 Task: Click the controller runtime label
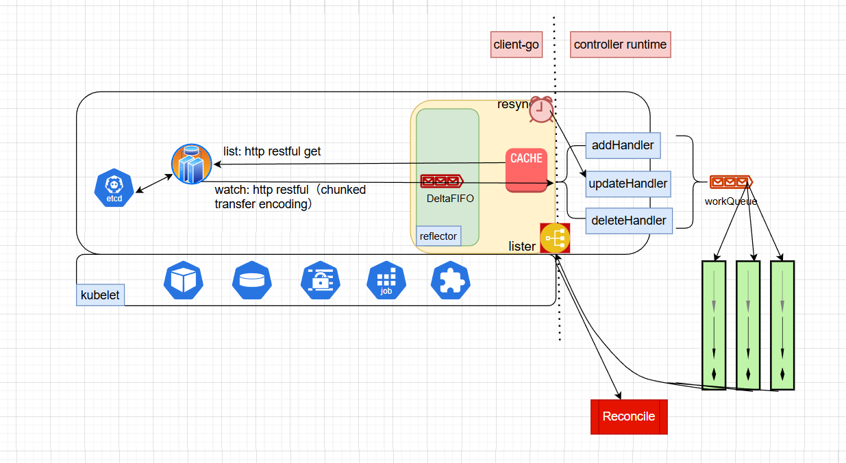[620, 45]
